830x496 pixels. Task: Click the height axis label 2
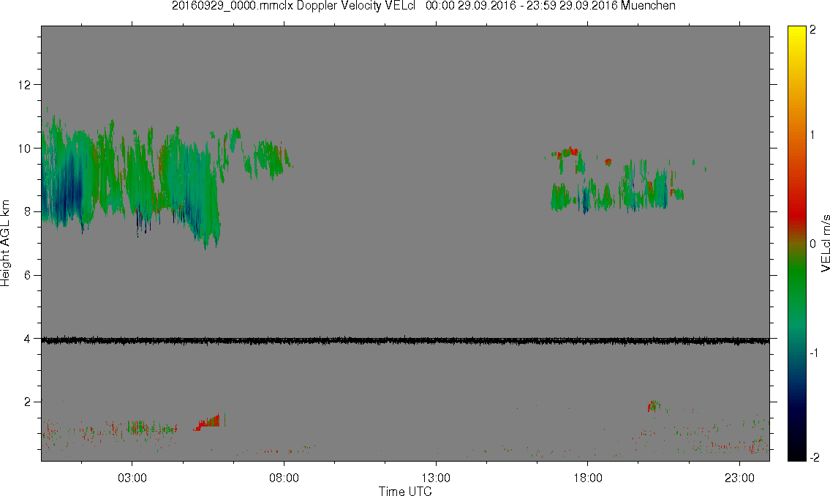tap(28, 402)
